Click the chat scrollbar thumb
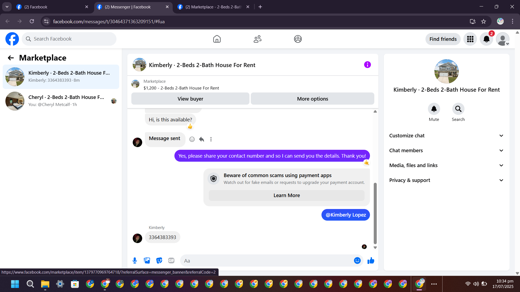Viewport: 520px width, 292px height. pos(375,213)
